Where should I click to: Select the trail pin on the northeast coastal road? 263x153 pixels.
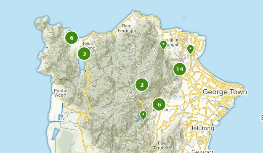[x=190, y=49]
